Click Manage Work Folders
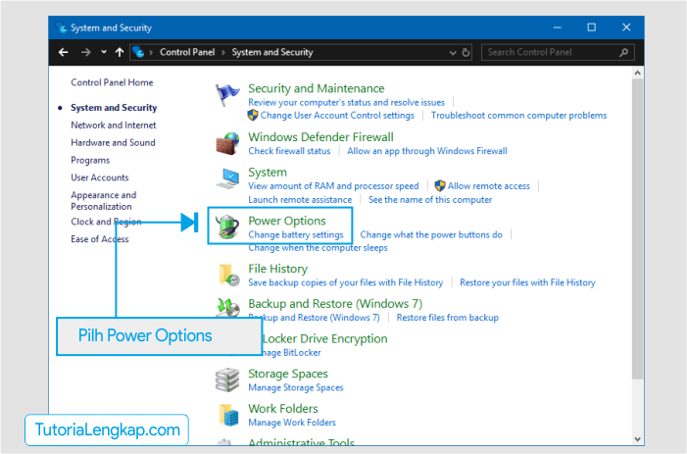The image size is (687, 454). [292, 423]
